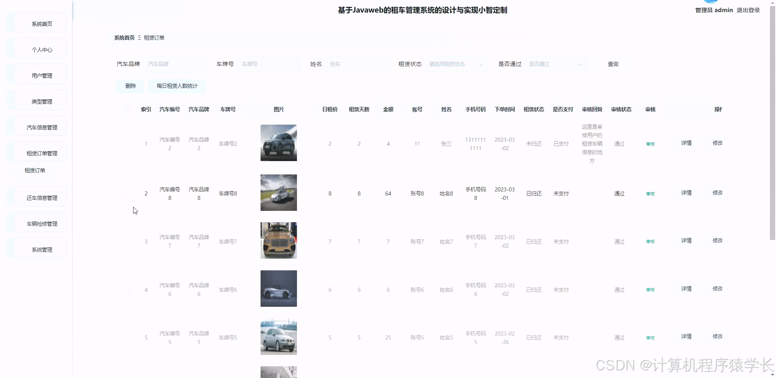Open the 租赁状态 dropdown
The height and width of the screenshot is (378, 776).
tap(456, 64)
